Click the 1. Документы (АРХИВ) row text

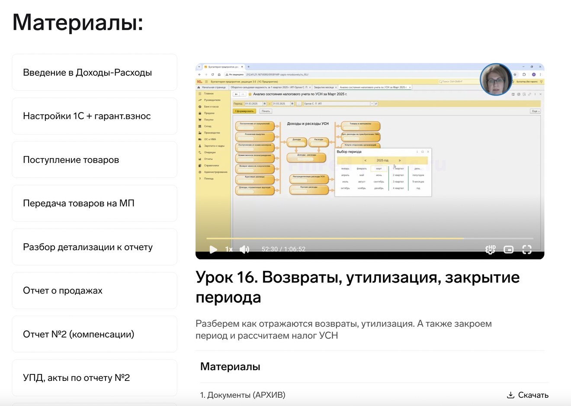pyautogui.click(x=243, y=395)
